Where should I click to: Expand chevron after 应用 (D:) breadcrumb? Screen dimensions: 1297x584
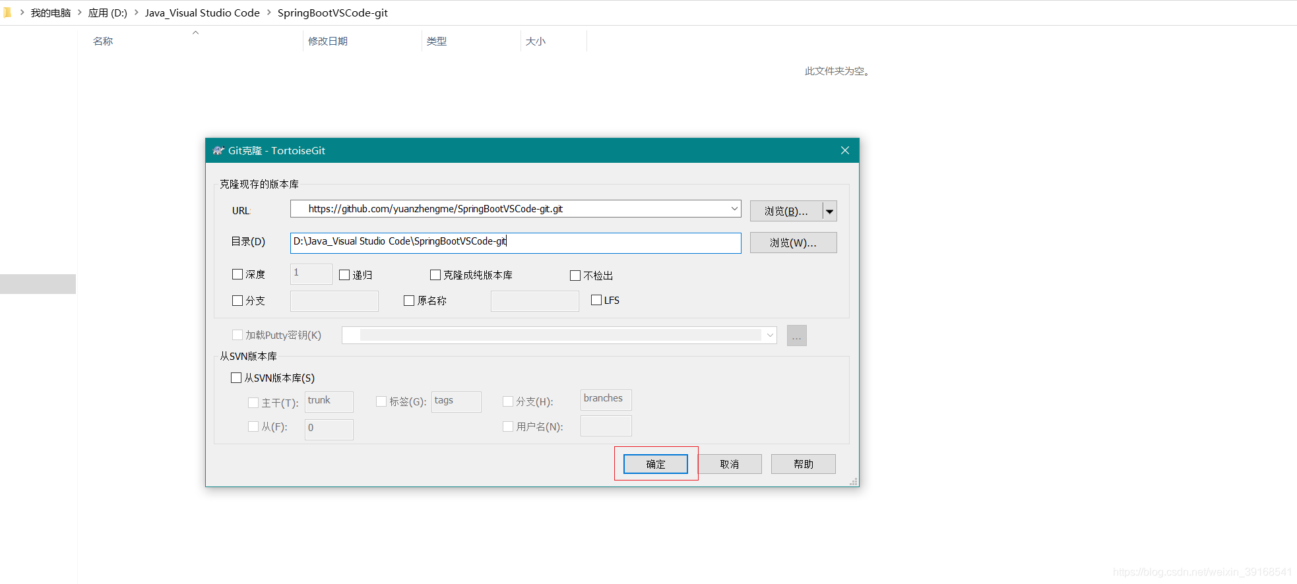[x=137, y=13]
